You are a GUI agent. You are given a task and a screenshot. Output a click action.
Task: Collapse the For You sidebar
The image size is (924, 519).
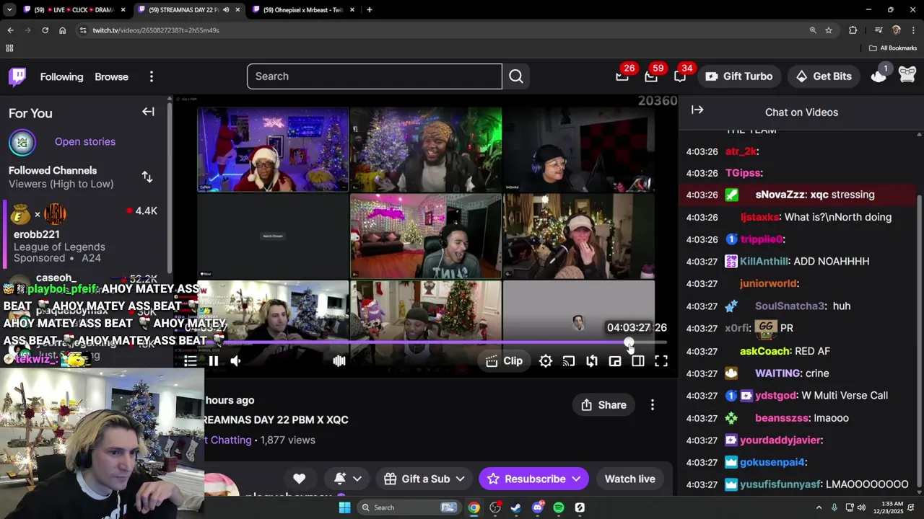[148, 112]
